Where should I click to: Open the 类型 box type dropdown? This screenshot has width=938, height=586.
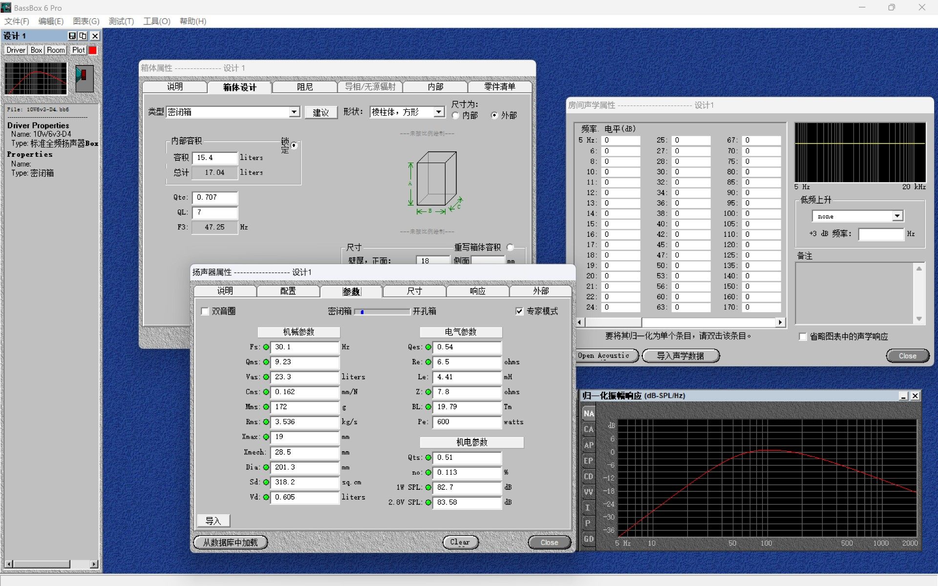pyautogui.click(x=294, y=112)
